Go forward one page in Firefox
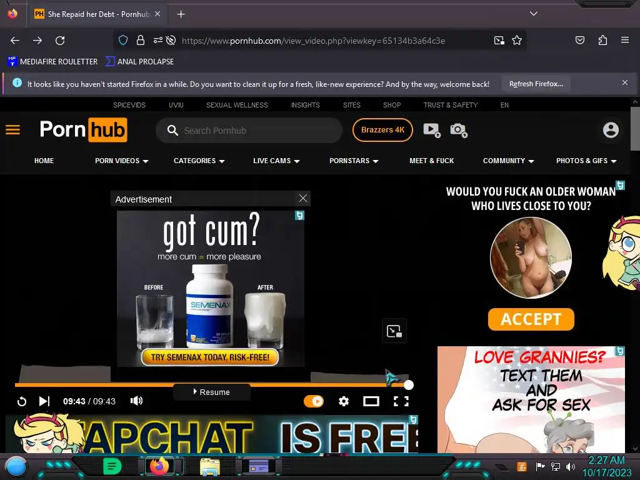 (x=37, y=41)
